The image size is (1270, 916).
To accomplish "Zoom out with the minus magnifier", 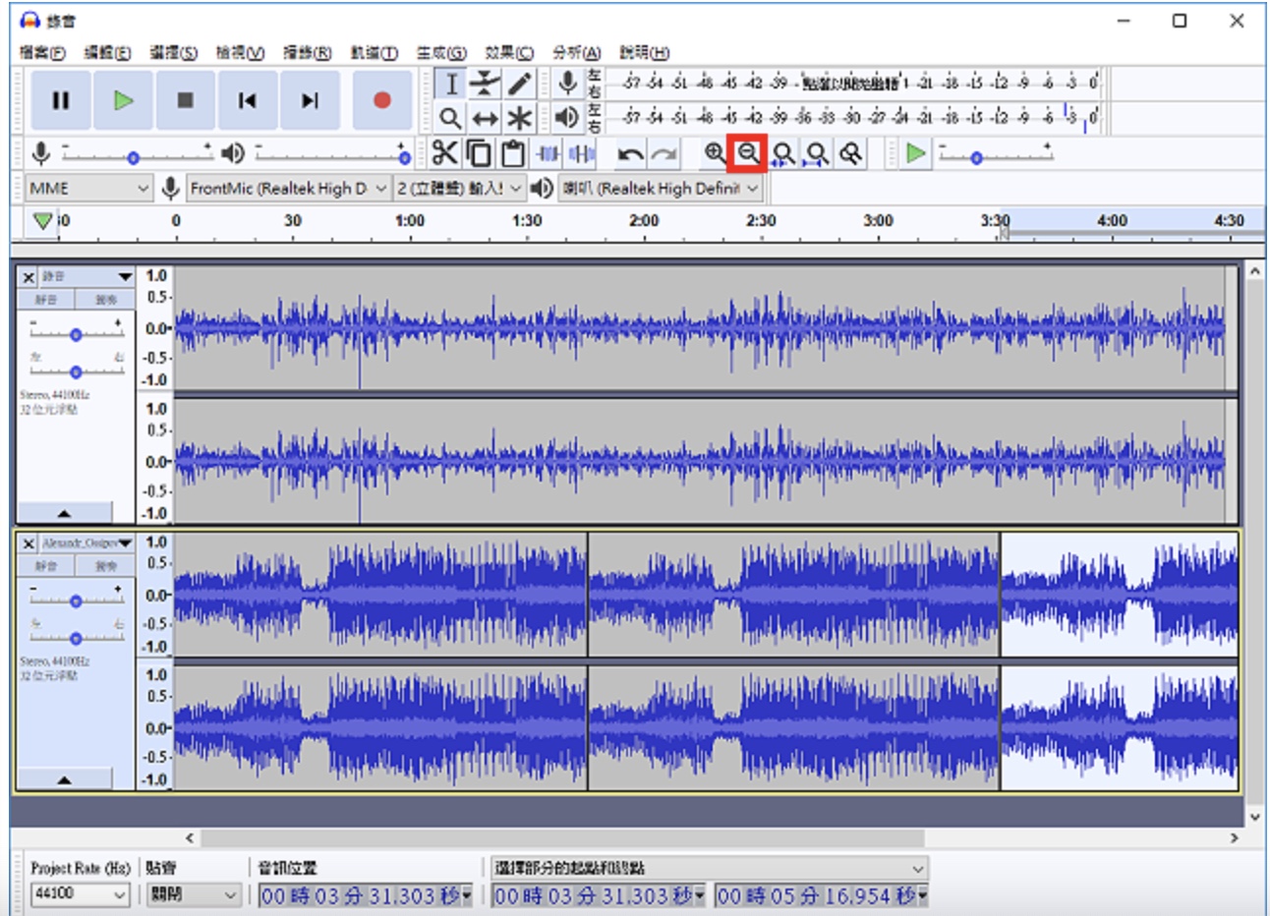I will (748, 153).
